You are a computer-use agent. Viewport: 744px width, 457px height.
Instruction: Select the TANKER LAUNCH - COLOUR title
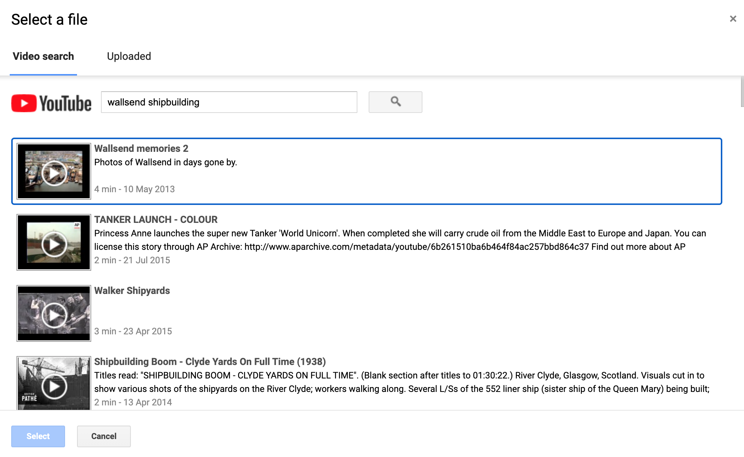(x=156, y=220)
